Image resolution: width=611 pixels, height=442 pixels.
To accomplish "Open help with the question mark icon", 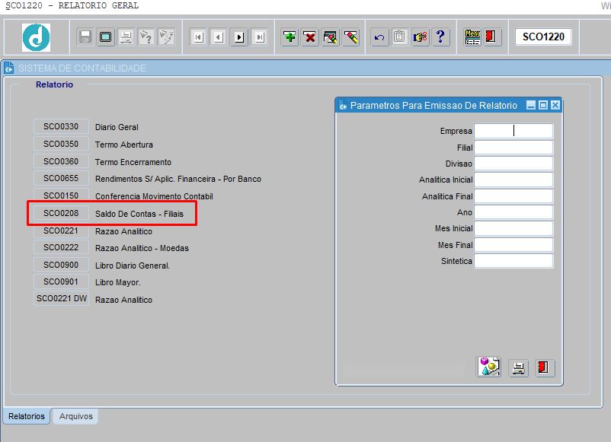I will pos(440,37).
